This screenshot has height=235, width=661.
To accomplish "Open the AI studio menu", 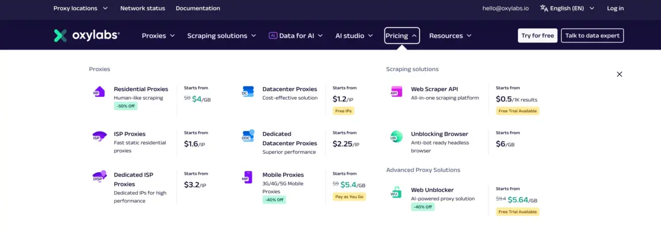I will pos(354,36).
